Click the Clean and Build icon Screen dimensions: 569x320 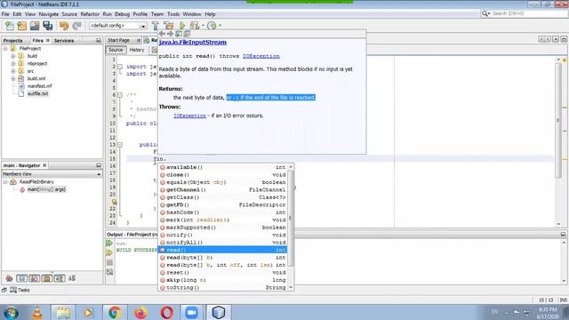[169, 26]
